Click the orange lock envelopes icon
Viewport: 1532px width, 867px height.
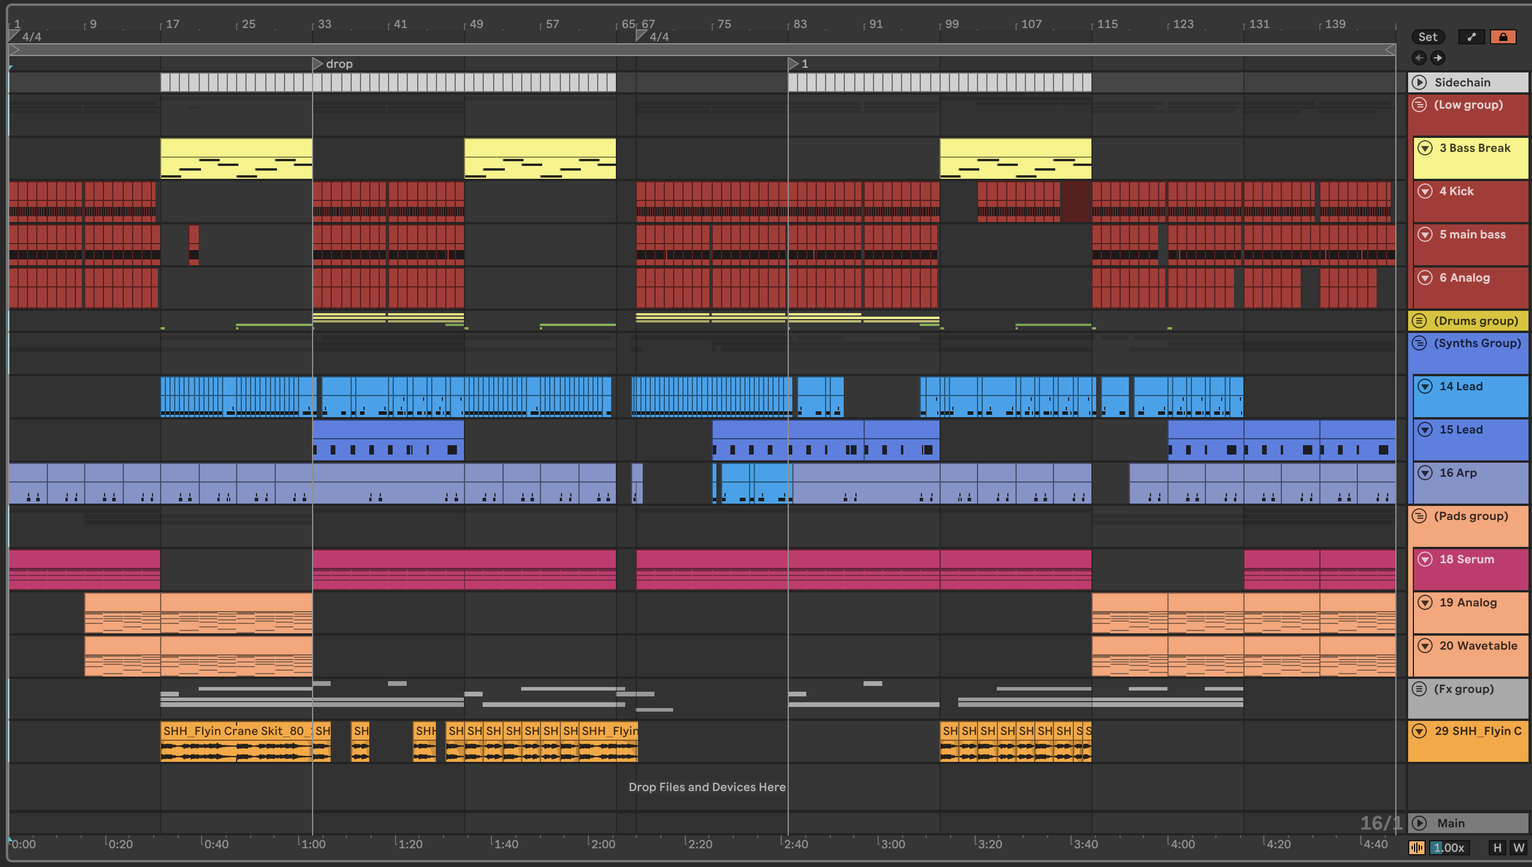click(1503, 37)
